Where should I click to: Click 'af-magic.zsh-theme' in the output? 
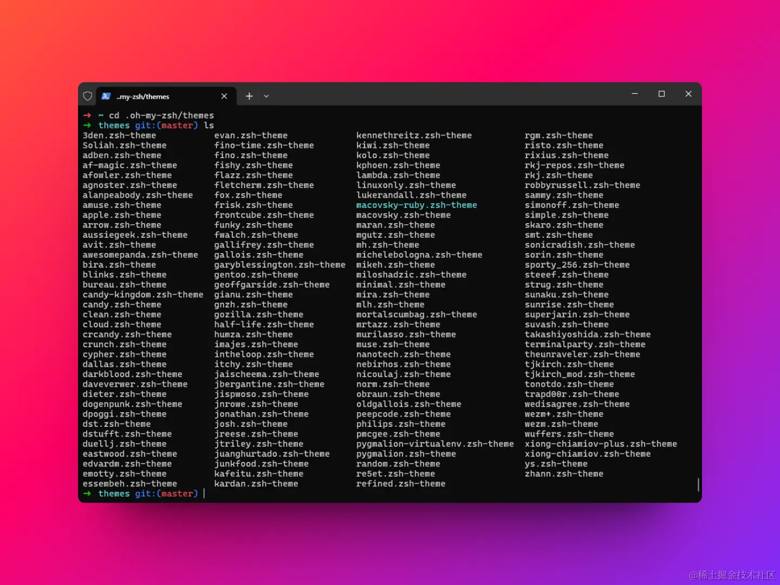coord(130,165)
